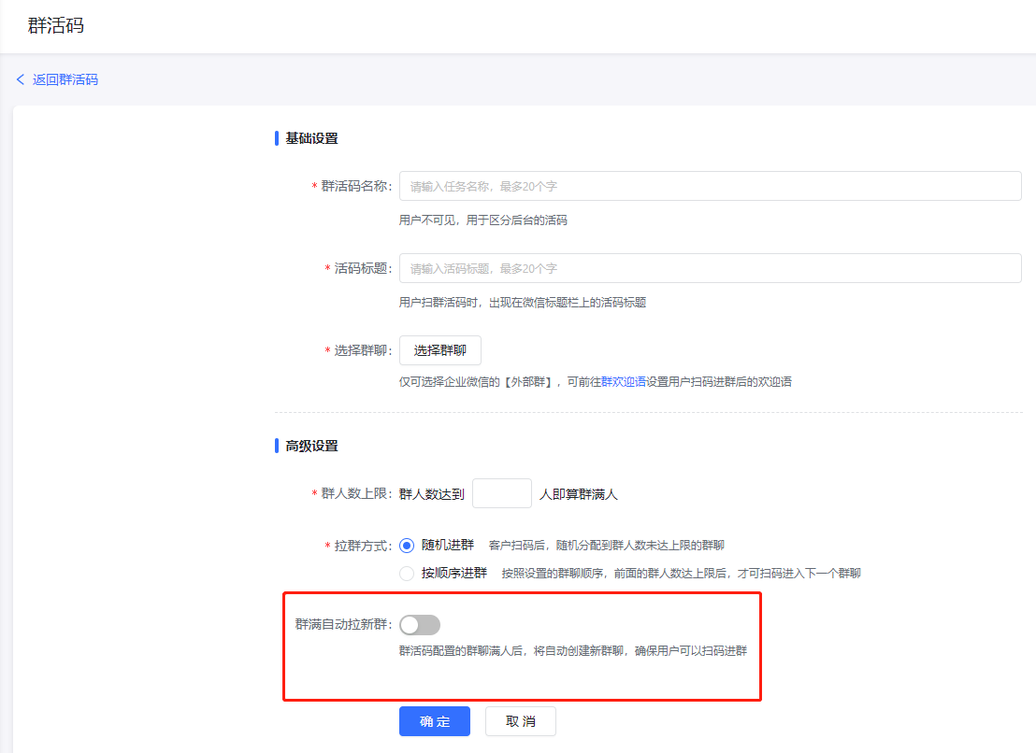Click the 群人数上限 number input box
This screenshot has width=1036, height=753.
(501, 493)
